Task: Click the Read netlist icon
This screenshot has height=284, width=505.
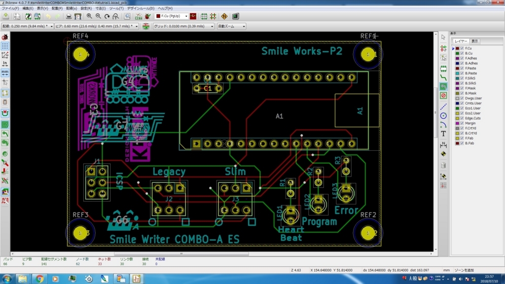Action: 139,16
